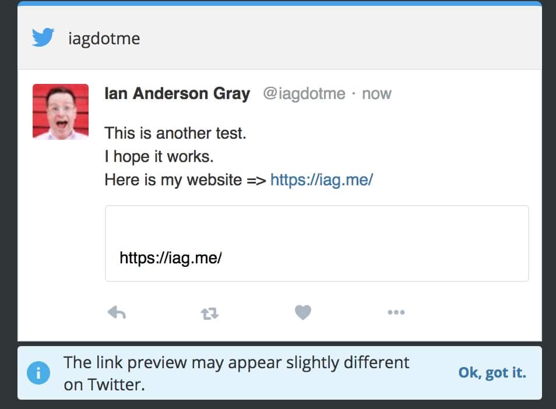Click the link preview notice message text

pyautogui.click(x=236, y=373)
